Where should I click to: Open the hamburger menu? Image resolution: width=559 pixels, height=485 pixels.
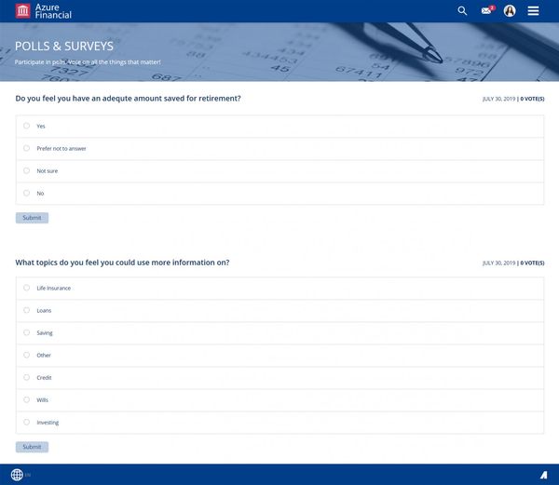[533, 11]
